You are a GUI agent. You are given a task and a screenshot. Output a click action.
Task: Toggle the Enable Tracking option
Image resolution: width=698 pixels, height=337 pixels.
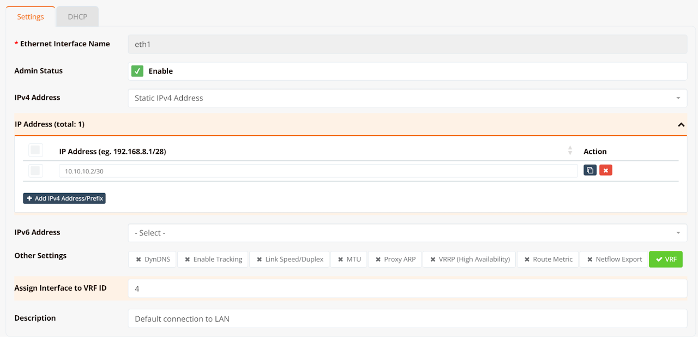tap(213, 259)
